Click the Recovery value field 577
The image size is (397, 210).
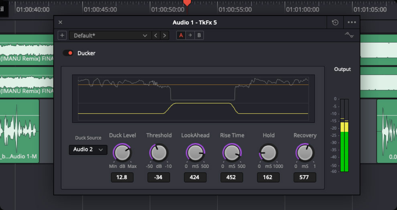pyautogui.click(x=304, y=177)
